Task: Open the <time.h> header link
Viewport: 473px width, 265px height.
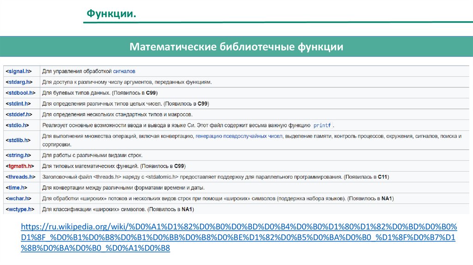Action: (16, 187)
